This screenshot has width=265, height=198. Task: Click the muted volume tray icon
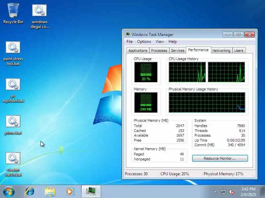(231, 192)
